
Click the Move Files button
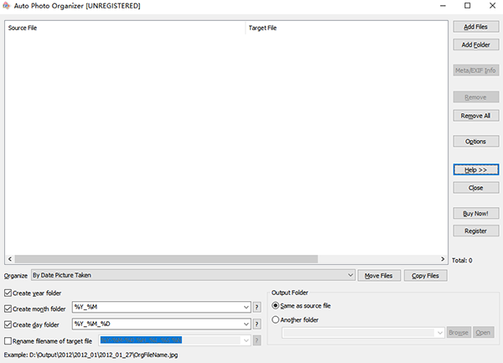pyautogui.click(x=379, y=276)
